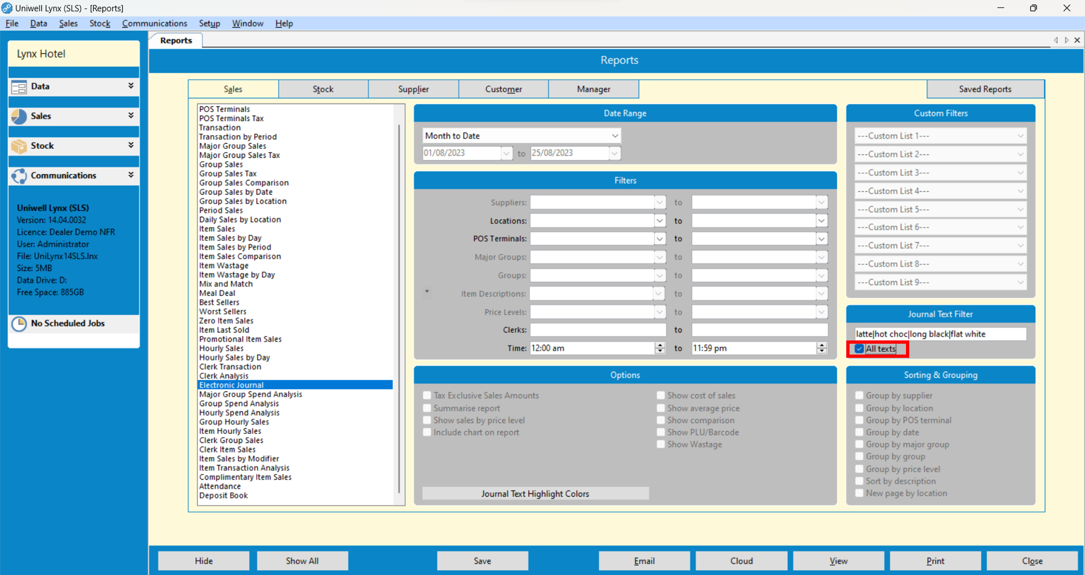Click the Communications icon in sidebar
This screenshot has height=575, width=1085.
(x=19, y=176)
